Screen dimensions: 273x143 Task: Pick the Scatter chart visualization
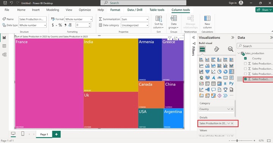click(x=213, y=72)
